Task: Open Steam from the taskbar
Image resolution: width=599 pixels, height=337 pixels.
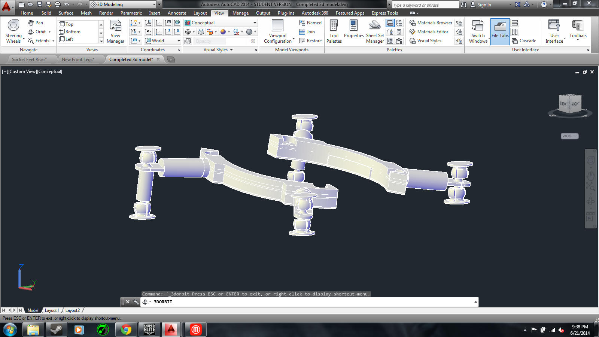Action: click(57, 330)
